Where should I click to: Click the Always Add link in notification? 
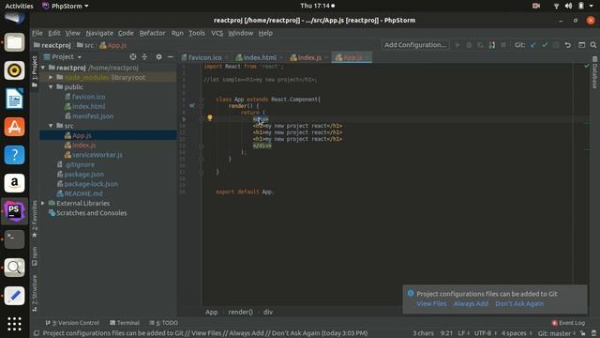click(471, 303)
